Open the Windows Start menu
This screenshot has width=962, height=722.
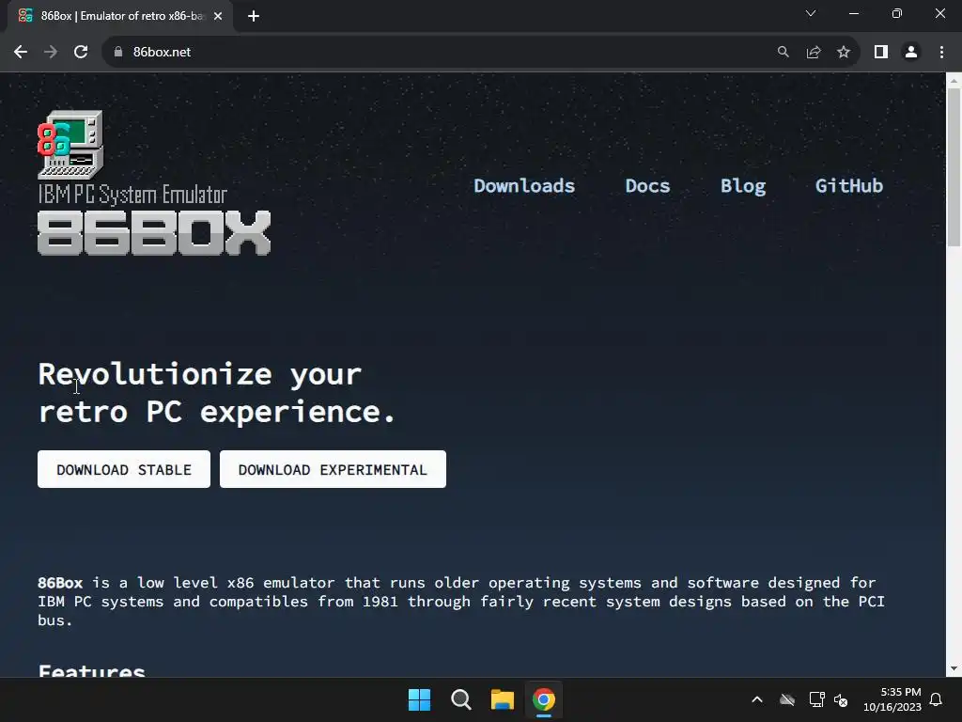[420, 699]
